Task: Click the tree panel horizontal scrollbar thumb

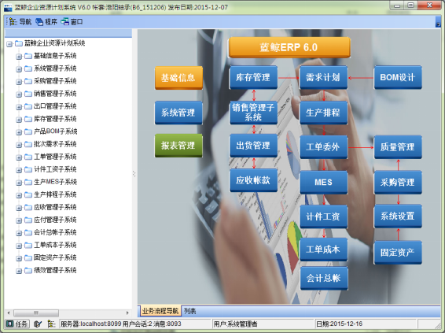Action: point(36,313)
